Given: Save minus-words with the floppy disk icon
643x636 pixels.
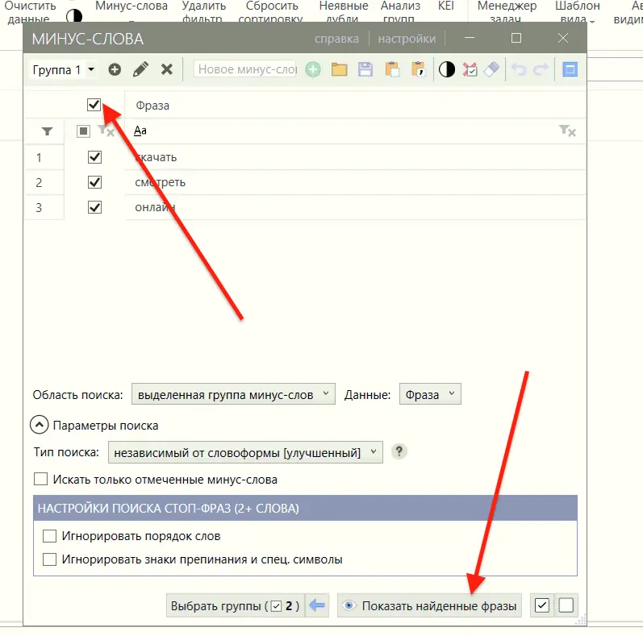Looking at the screenshot, I should coord(365,69).
